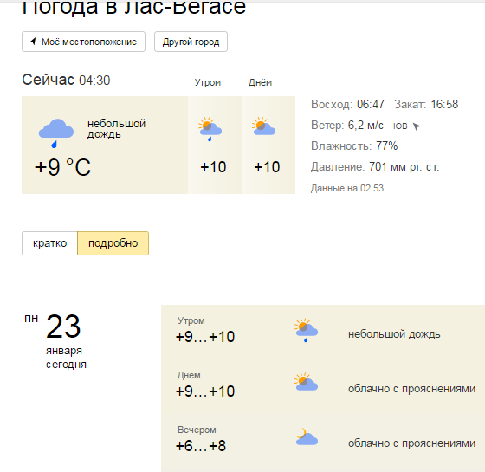Select the Днём +10 forecast column
485x472 pixels.
click(268, 145)
